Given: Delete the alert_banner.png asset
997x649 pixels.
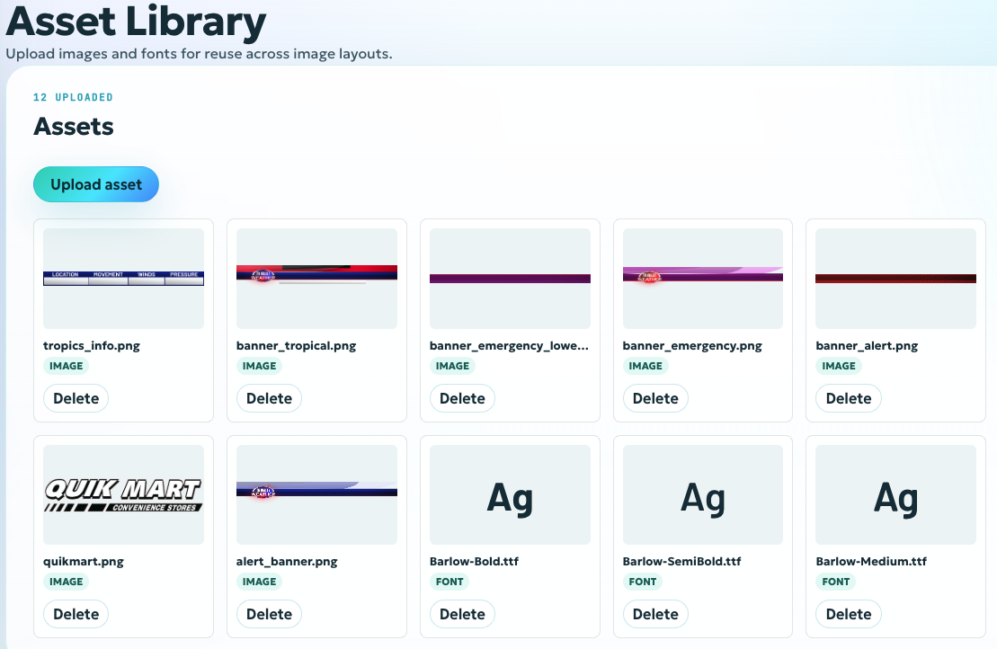Looking at the screenshot, I should pos(269,614).
